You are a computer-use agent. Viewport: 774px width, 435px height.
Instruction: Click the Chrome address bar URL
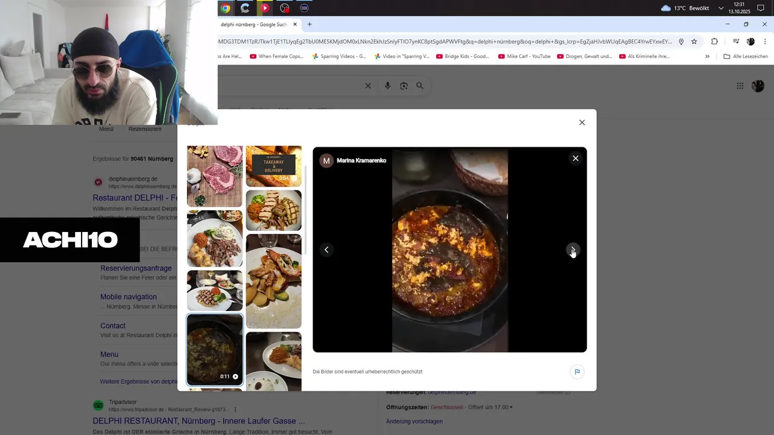pyautogui.click(x=445, y=42)
